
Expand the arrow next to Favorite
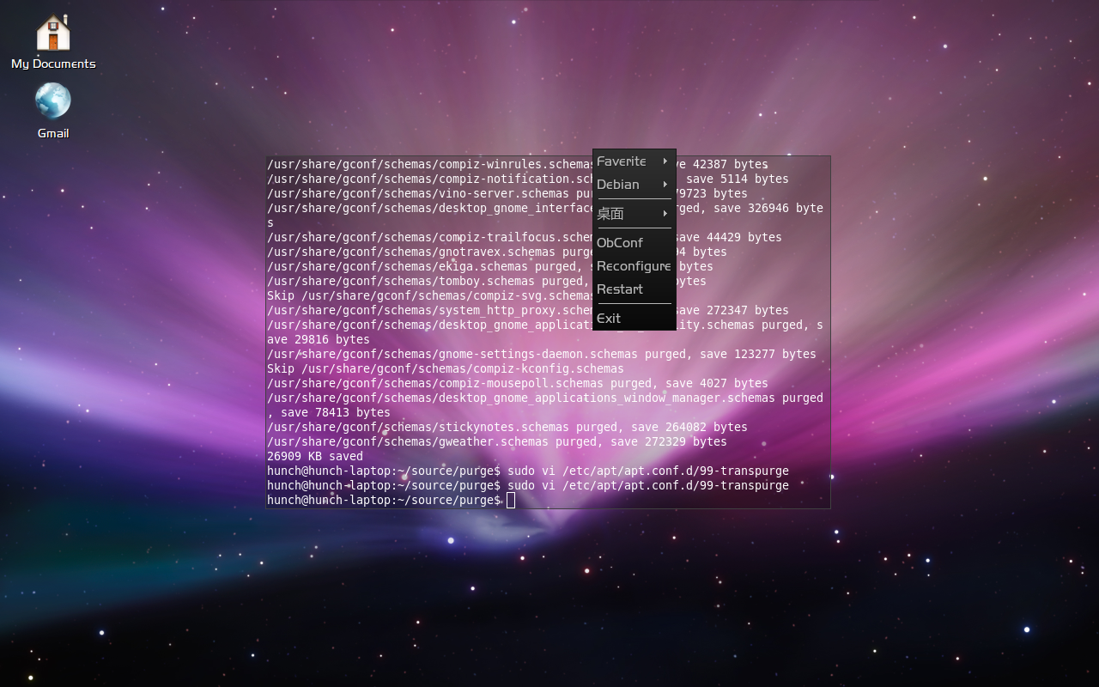[665, 161]
